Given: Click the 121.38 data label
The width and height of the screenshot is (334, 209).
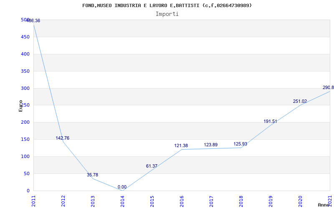Looking at the screenshot, I should (181, 145).
